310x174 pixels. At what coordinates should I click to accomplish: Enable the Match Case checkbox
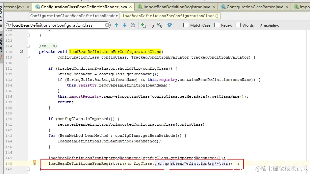click(x=186, y=25)
